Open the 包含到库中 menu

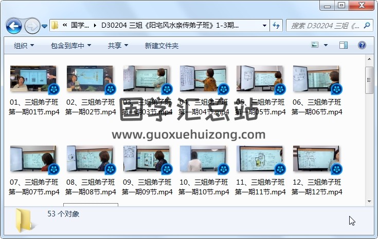pyautogui.click(x=71, y=46)
